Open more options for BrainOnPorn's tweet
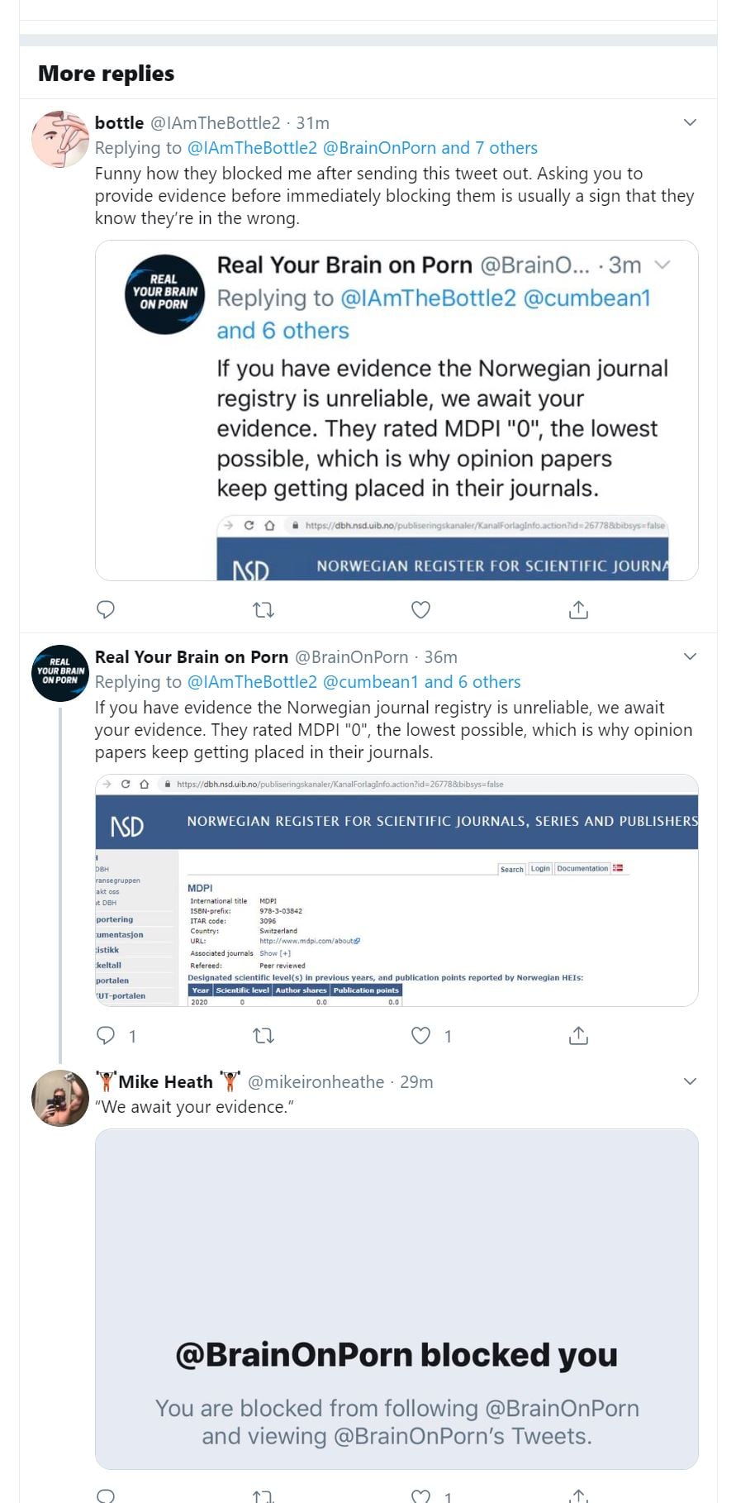The height and width of the screenshot is (1503, 736). click(691, 656)
